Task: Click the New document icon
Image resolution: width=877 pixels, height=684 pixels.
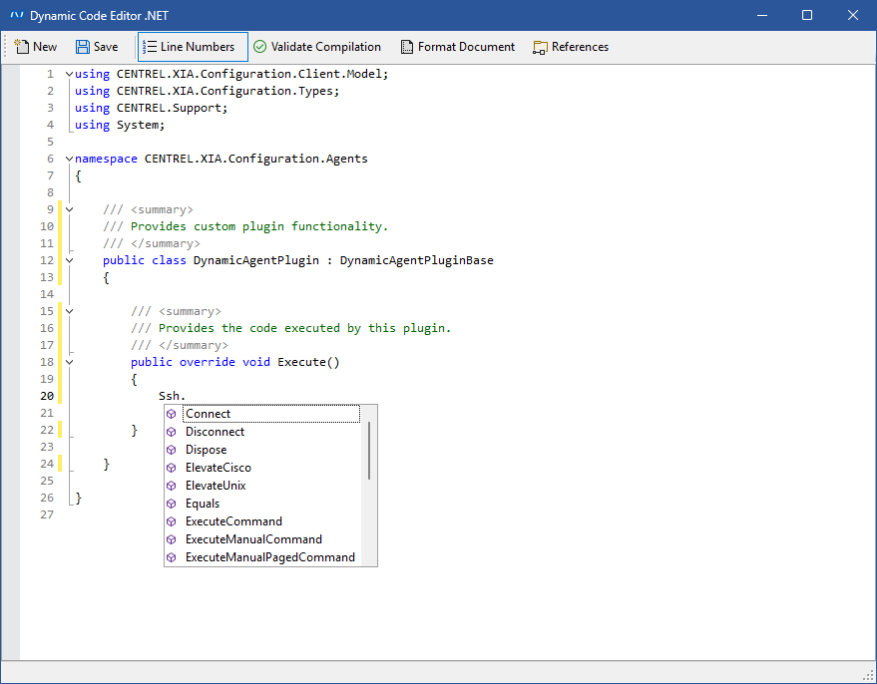Action: coord(21,47)
